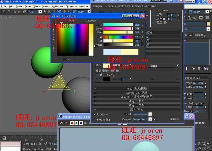Open the Display command panel tab
This screenshot has height=151, width=212.
click(x=201, y=18)
